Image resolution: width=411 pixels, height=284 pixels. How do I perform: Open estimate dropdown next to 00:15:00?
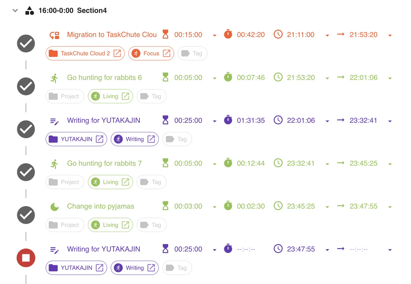click(x=214, y=36)
